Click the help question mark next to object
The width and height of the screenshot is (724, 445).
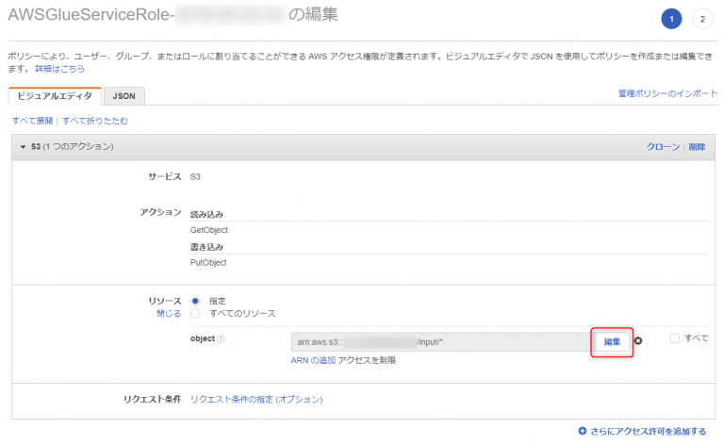coord(221,338)
